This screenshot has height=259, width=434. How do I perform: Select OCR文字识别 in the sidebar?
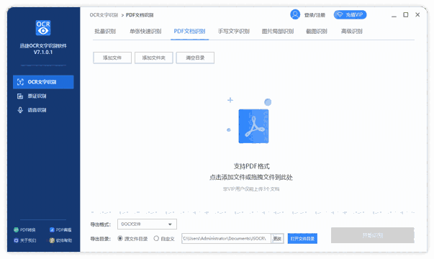(x=43, y=82)
